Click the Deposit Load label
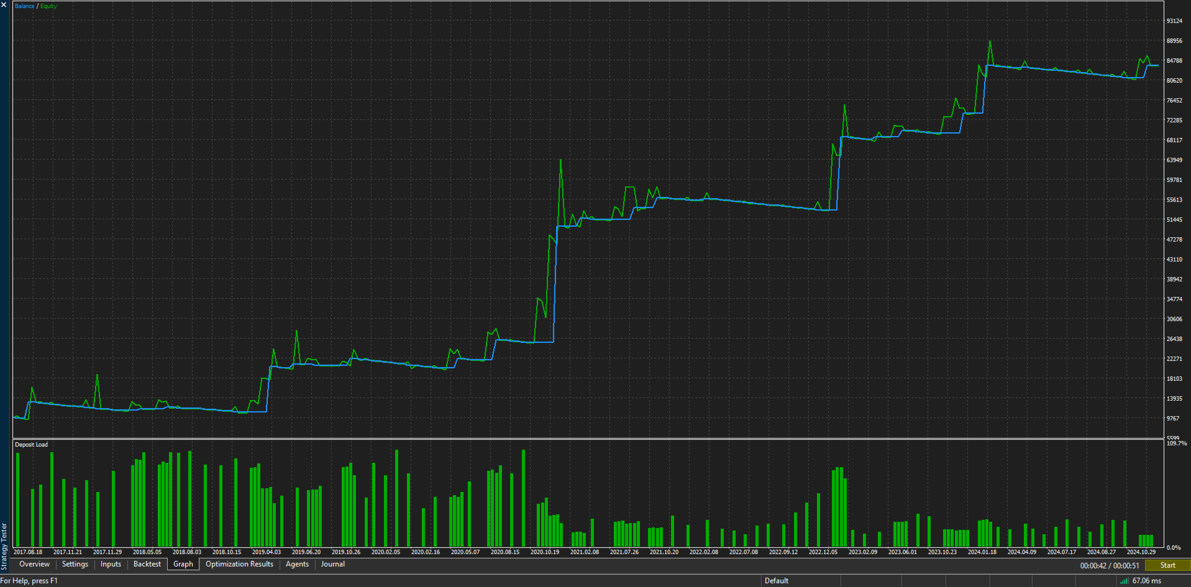The image size is (1191, 587). click(x=31, y=445)
